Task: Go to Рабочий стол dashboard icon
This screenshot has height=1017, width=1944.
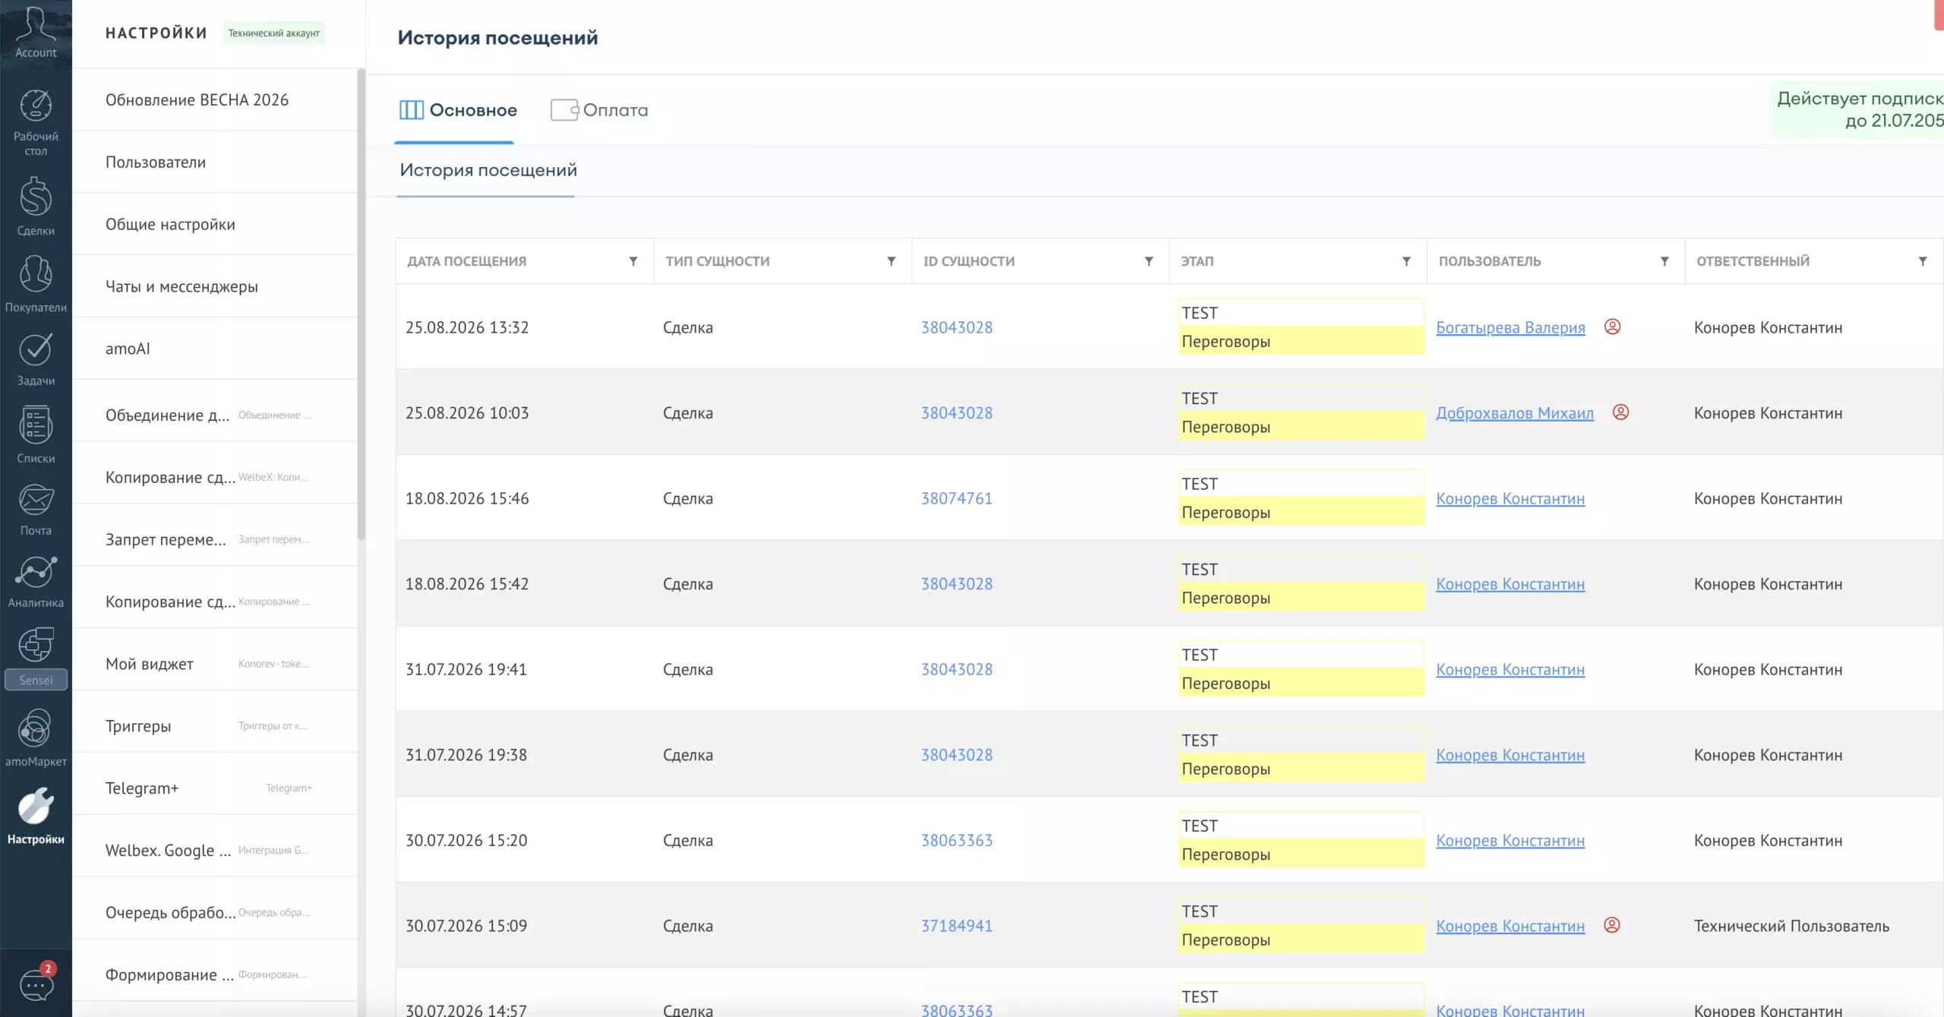Action: click(36, 106)
